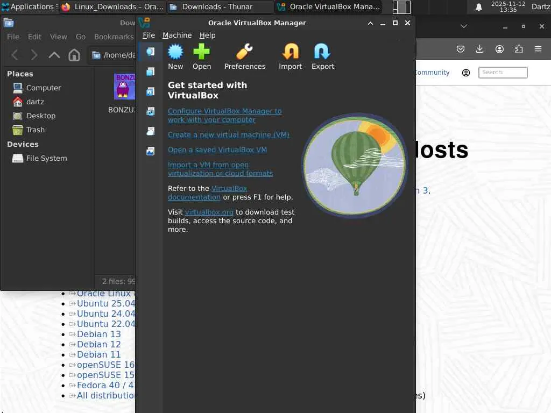551x413 pixels.
Task: Open the Ubuntu 24.04 download link
Action: [x=106, y=314]
